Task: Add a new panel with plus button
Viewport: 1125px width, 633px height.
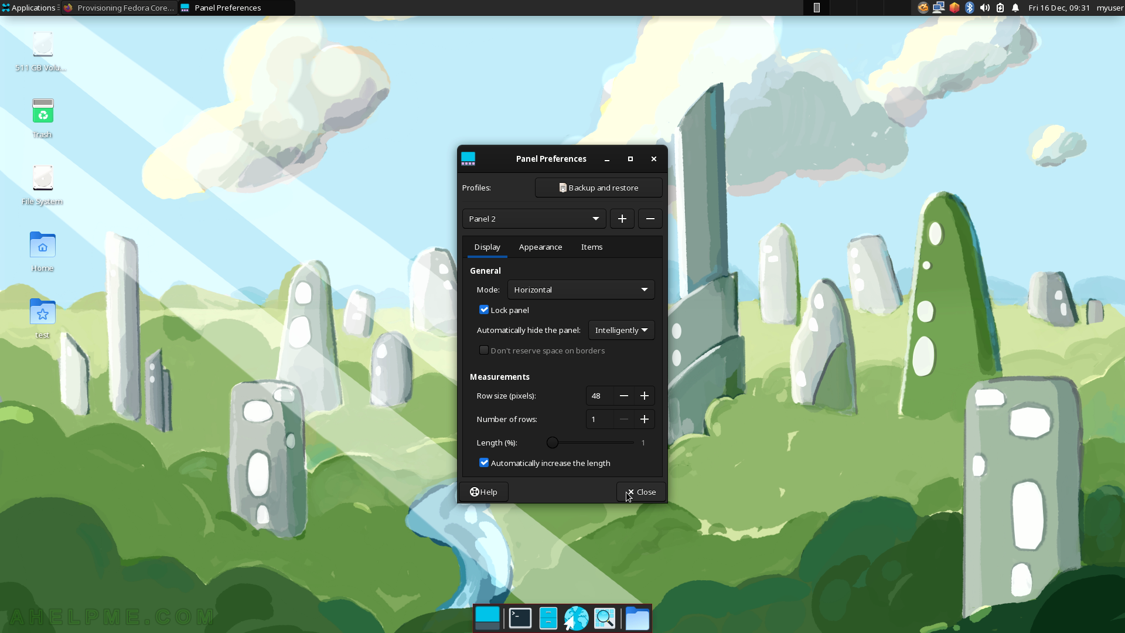Action: [x=622, y=219]
